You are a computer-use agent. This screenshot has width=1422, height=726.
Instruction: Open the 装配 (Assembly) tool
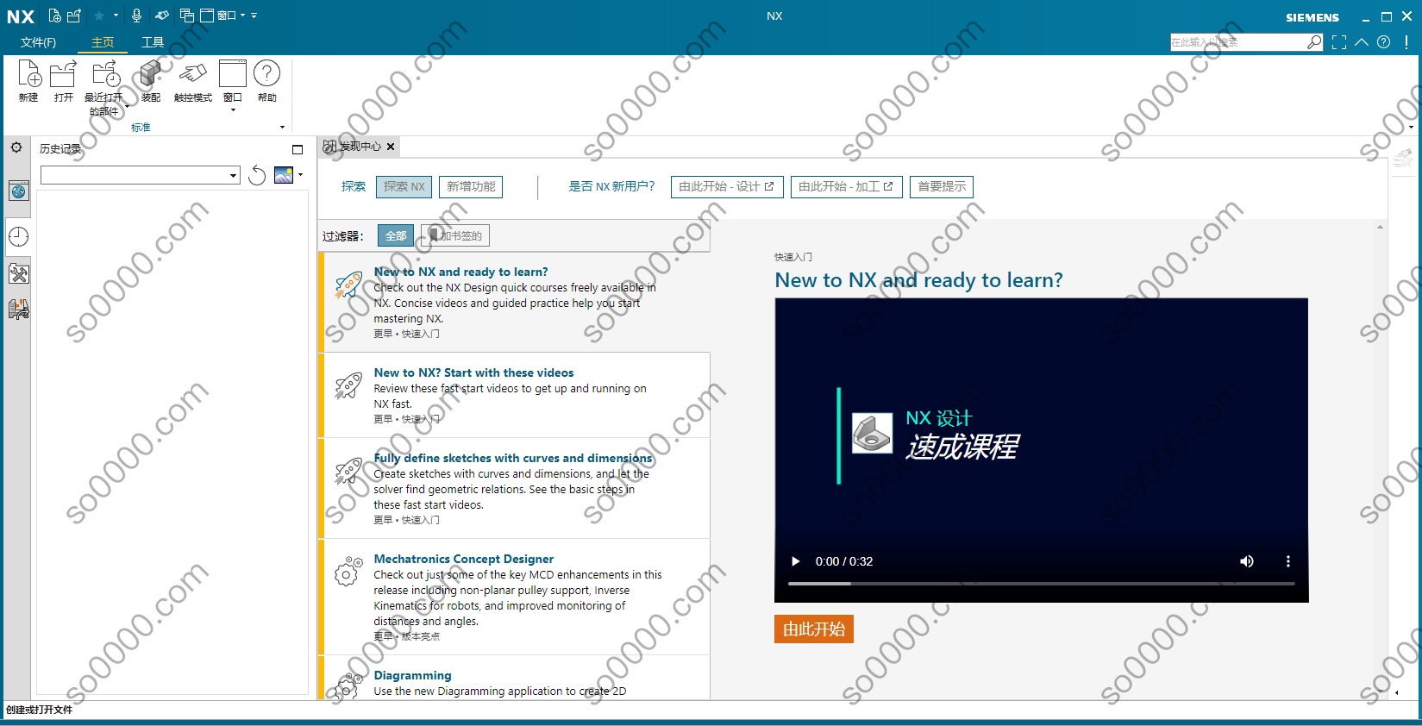(151, 82)
